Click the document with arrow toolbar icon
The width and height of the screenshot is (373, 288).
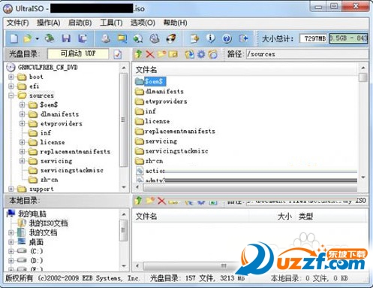point(194,38)
